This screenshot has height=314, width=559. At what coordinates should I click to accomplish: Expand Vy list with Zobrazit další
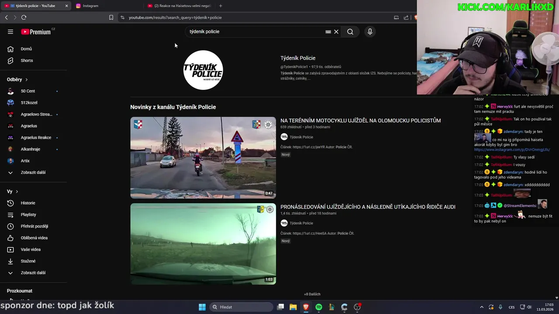pos(33,273)
